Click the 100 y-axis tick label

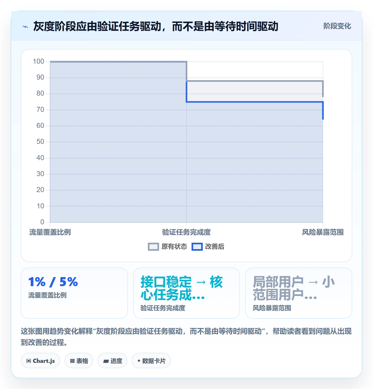[x=38, y=62]
